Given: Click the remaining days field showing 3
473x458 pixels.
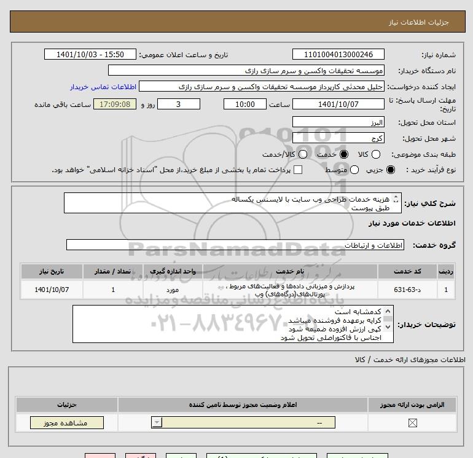Looking at the screenshot, I should click(179, 104).
